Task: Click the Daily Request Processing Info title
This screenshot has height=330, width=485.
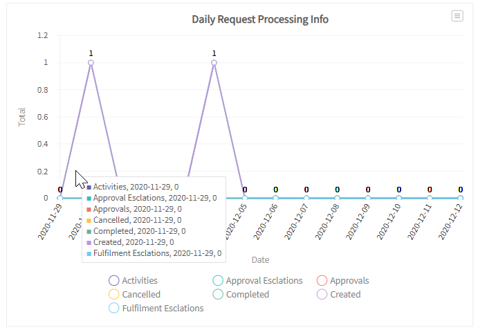Action: (x=260, y=19)
